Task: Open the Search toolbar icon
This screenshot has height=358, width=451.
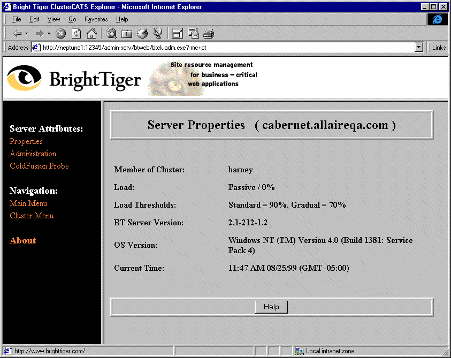Action: pos(111,33)
